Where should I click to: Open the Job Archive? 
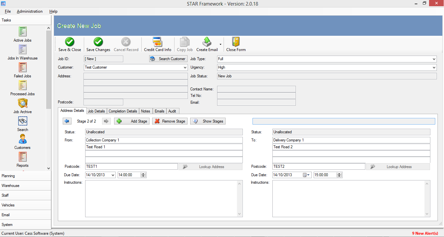[22, 106]
